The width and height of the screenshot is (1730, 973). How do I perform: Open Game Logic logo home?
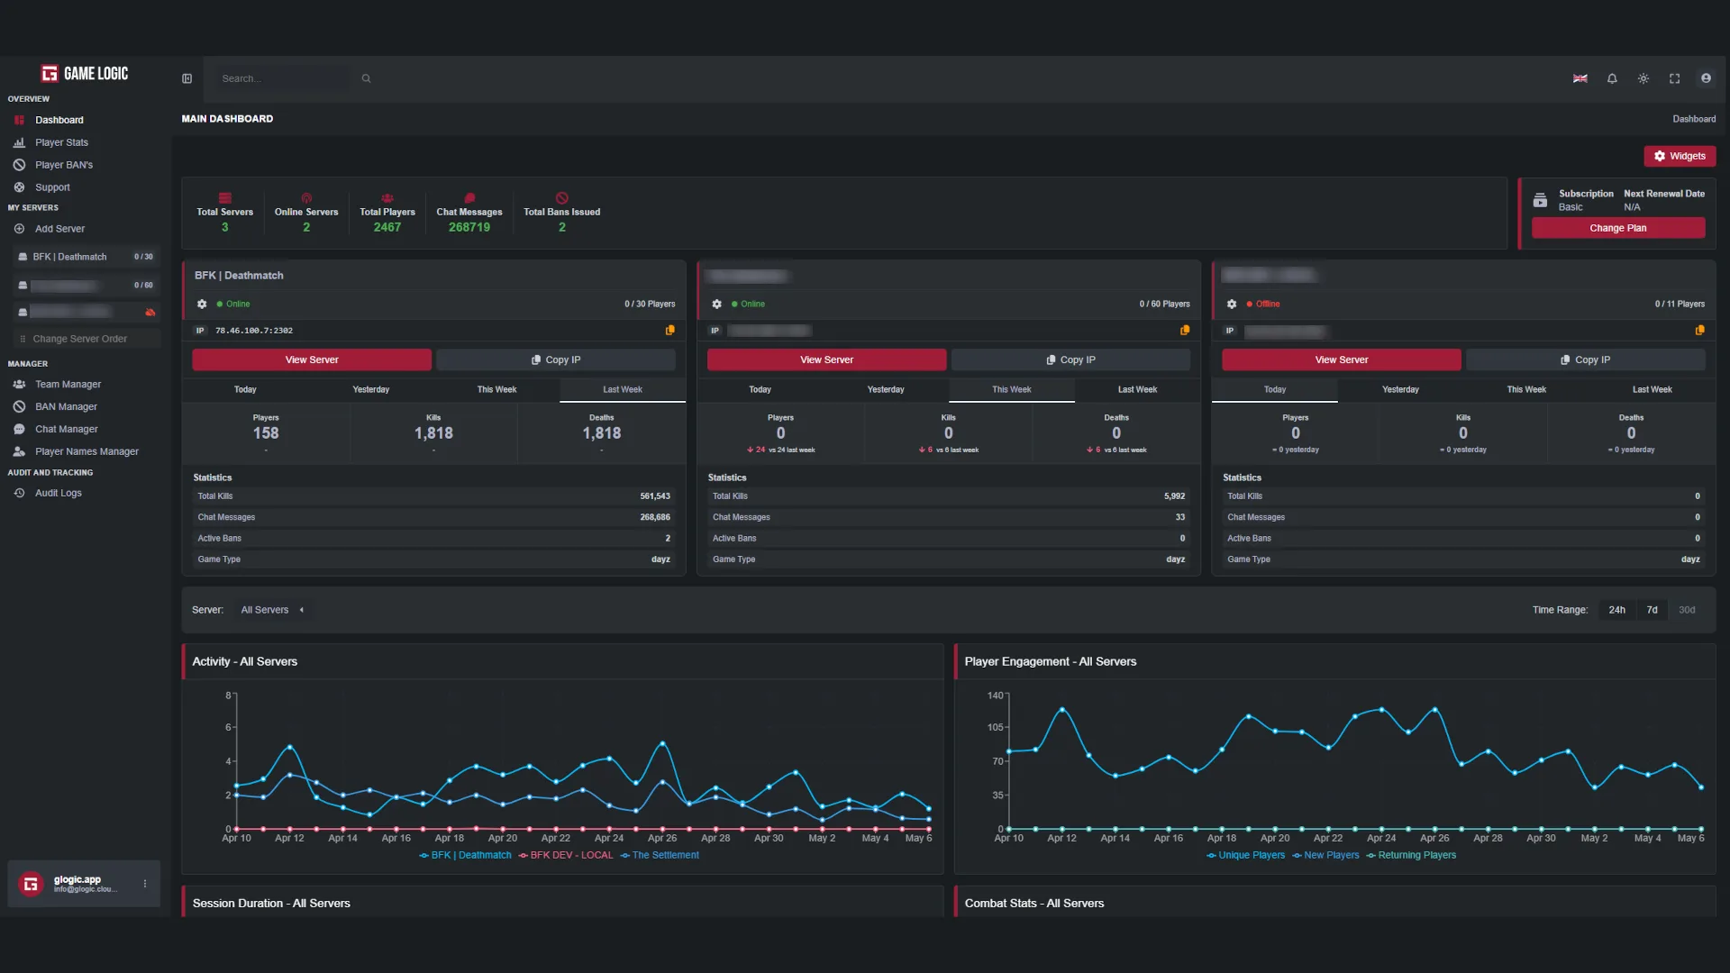[85, 74]
